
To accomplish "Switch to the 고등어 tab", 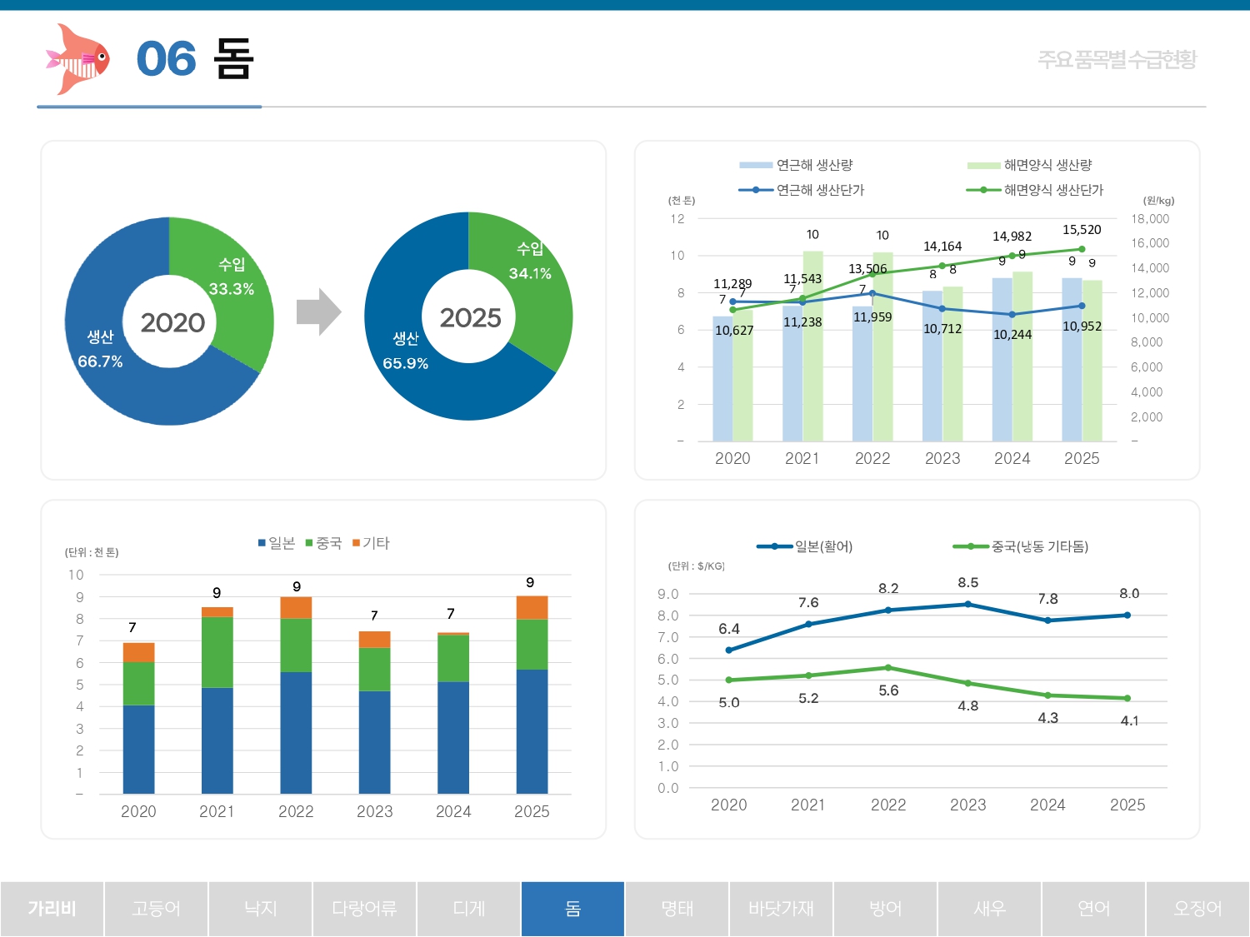I will [156, 909].
